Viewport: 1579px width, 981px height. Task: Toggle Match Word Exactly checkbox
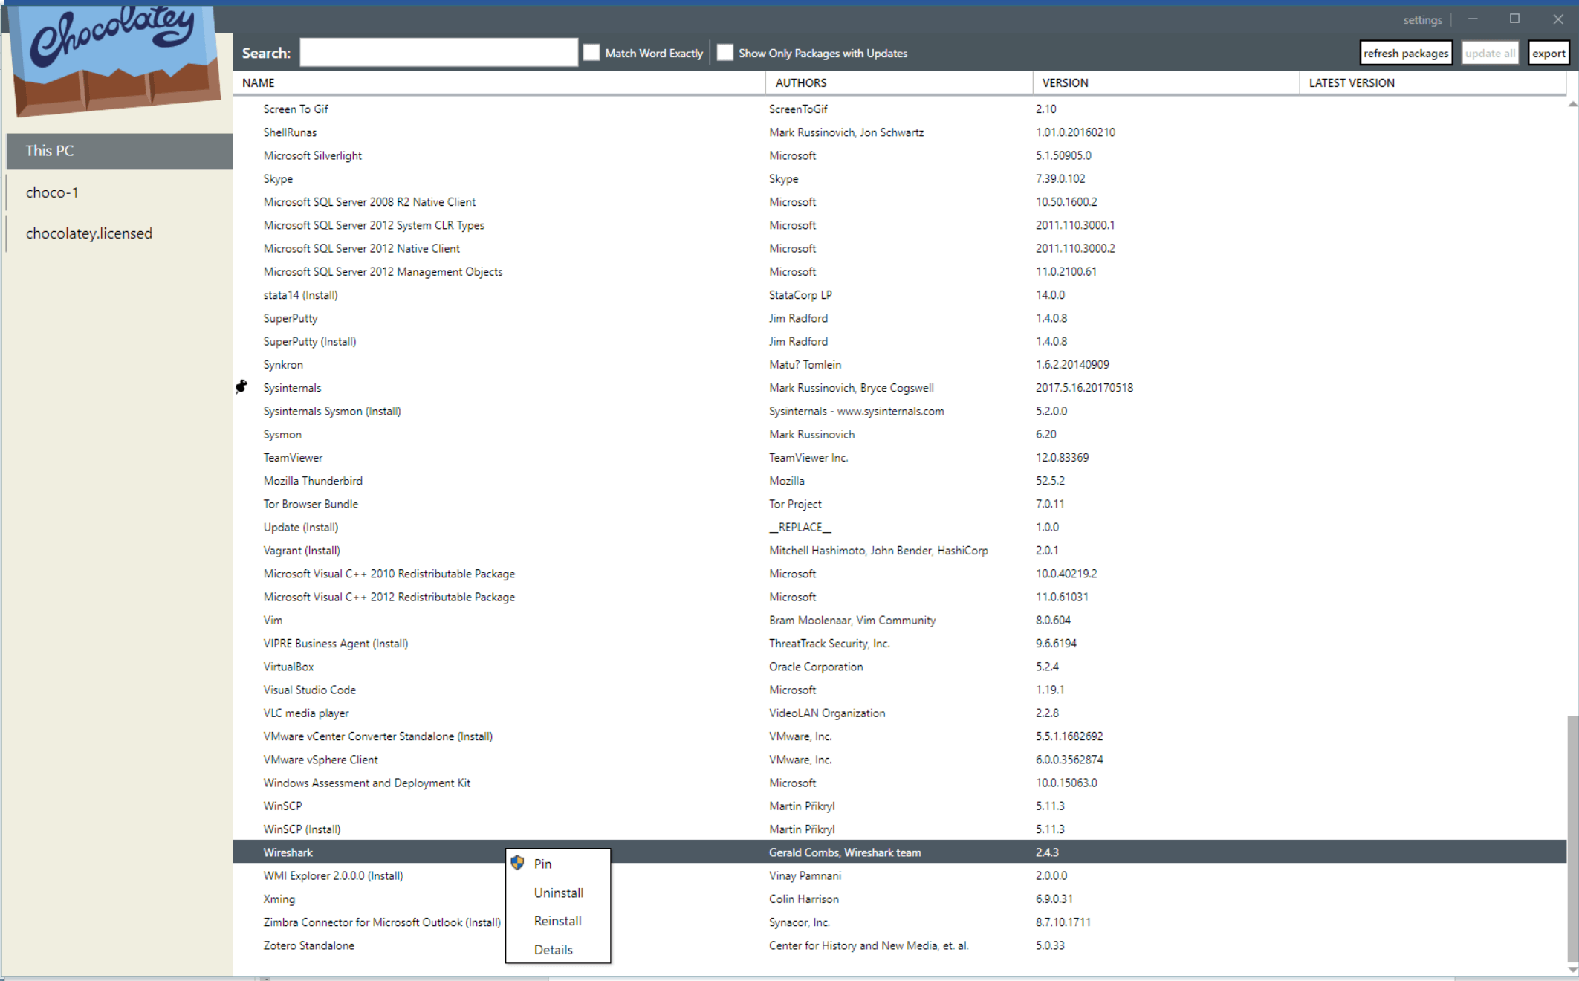(591, 53)
